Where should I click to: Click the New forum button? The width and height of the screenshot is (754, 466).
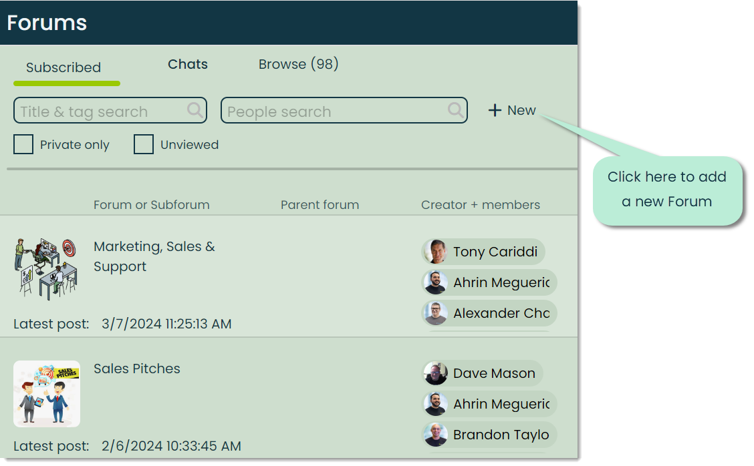pos(512,111)
